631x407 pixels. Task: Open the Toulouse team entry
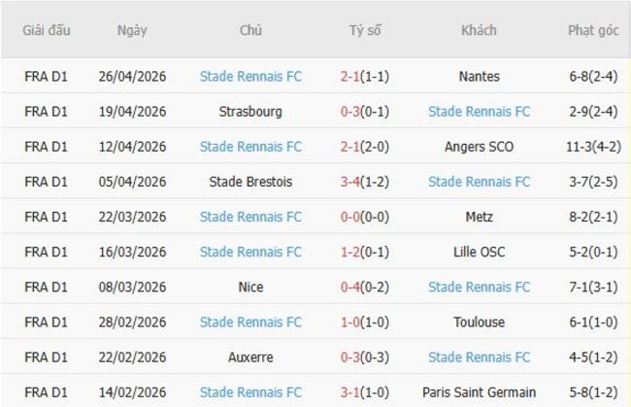479,322
